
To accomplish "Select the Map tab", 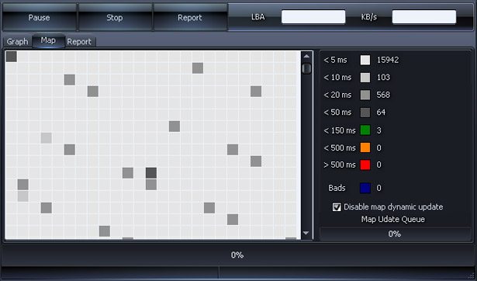I will (48, 40).
